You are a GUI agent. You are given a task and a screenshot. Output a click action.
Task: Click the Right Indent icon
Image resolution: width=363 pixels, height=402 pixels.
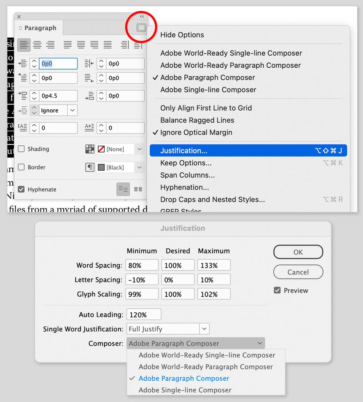pos(89,63)
